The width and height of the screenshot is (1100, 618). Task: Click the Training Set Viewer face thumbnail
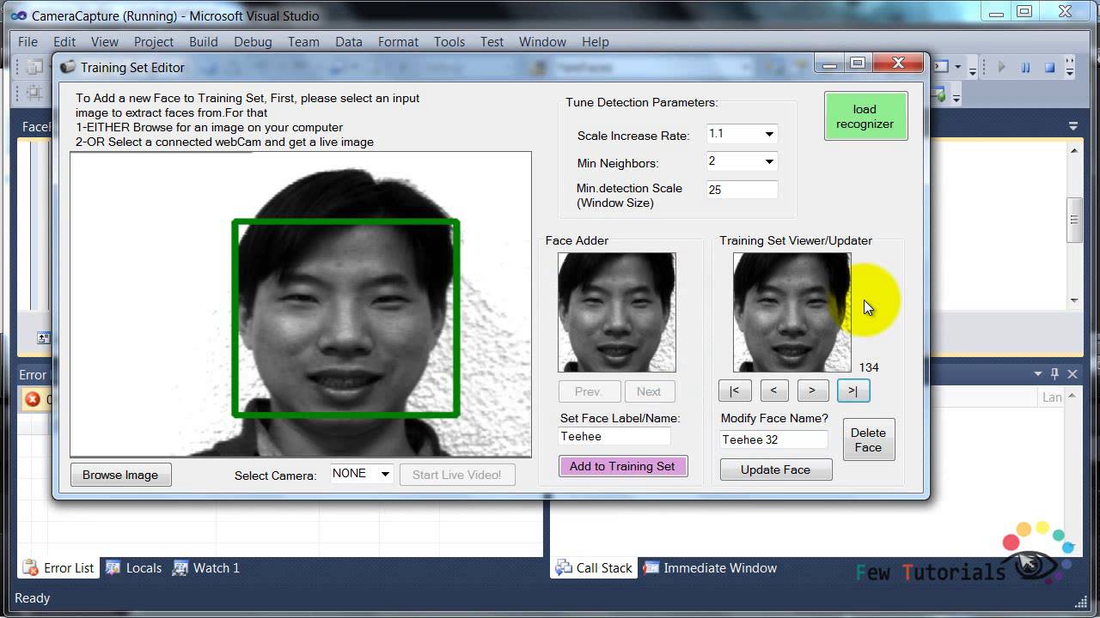791,312
